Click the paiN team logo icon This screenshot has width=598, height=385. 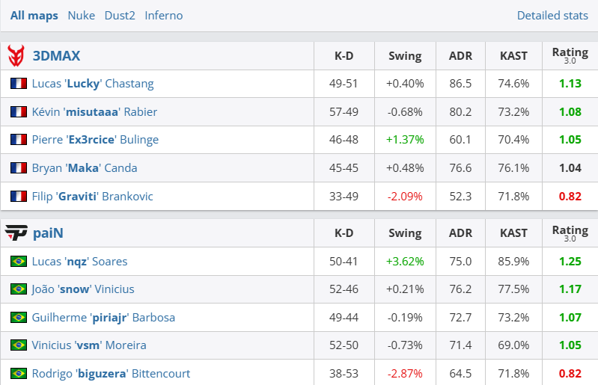tap(16, 233)
